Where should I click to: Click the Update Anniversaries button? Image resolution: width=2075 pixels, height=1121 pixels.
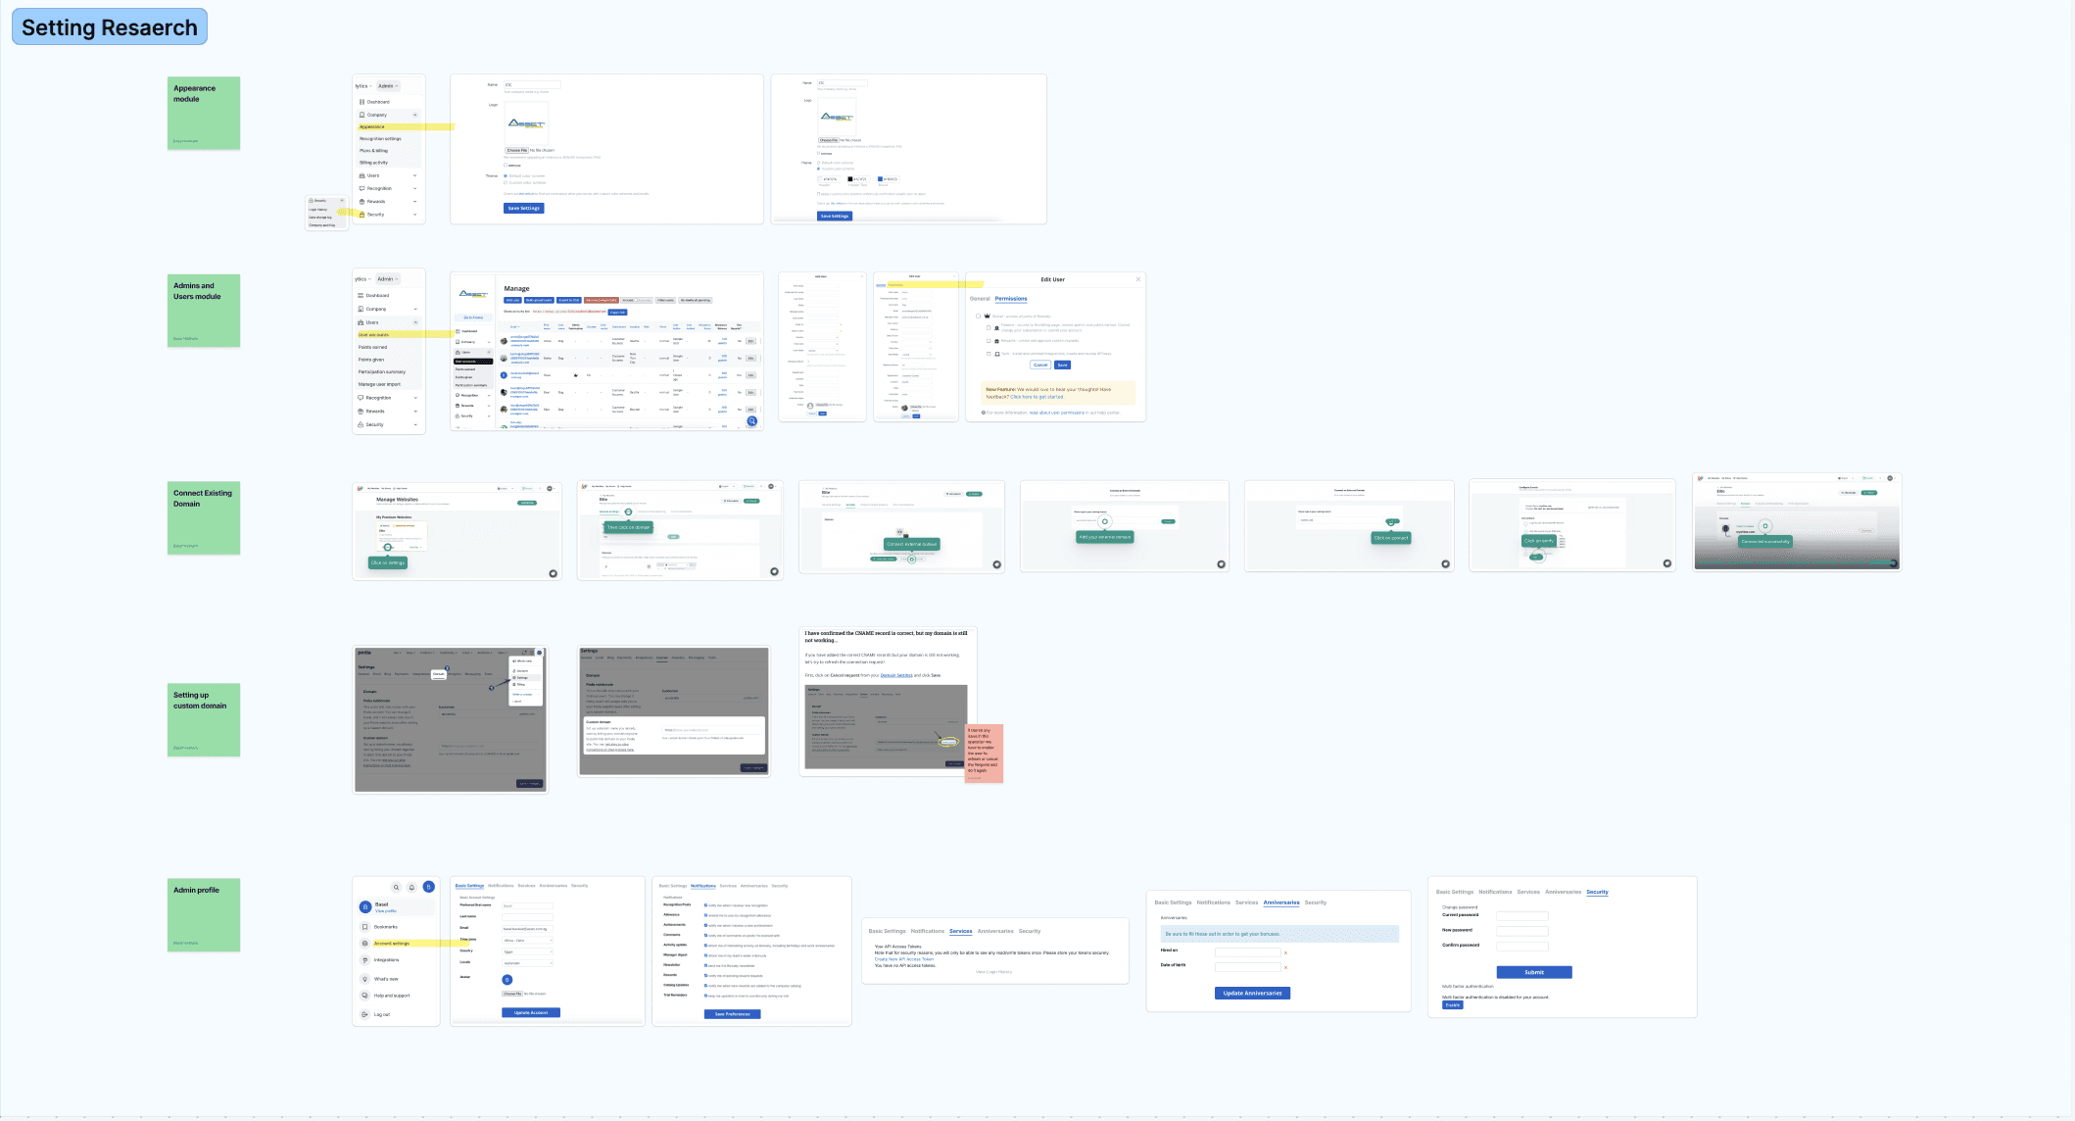point(1252,993)
